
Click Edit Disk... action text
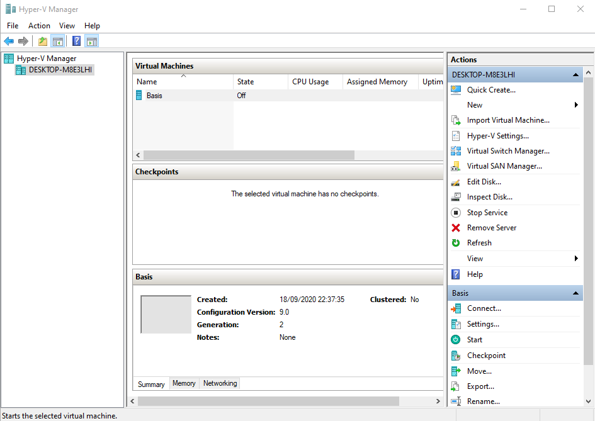coord(484,182)
